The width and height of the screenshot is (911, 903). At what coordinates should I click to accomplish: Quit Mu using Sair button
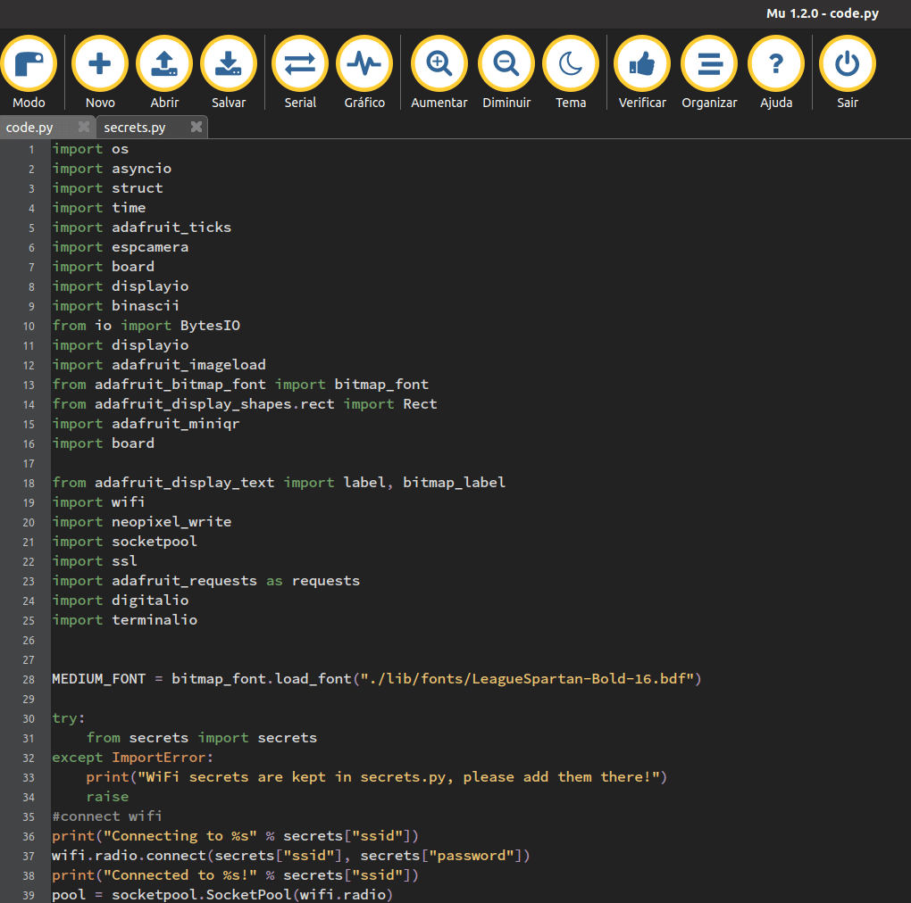click(x=848, y=65)
